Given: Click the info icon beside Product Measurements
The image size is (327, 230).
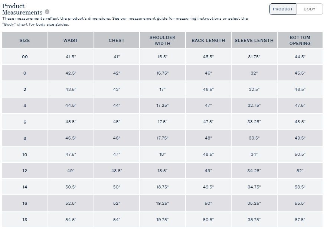Looking at the screenshot, I should point(47,12).
